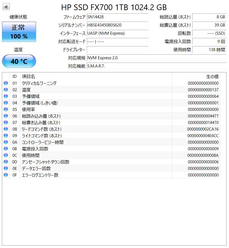The width and height of the screenshot is (229, 248).
Task: Click the transfer mode field ---- | ----
Action: click(118, 42)
